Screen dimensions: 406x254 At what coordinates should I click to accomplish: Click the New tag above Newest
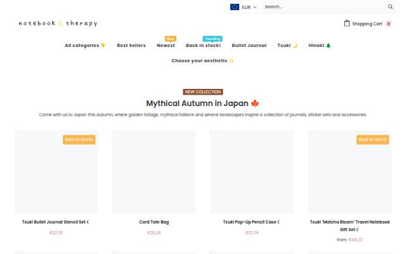(171, 39)
